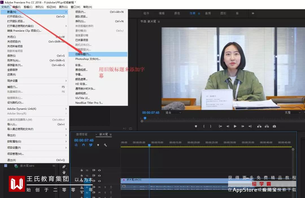The height and width of the screenshot is (198, 305).
Task: Mute the A2 audio track
Action: pyautogui.click(x=99, y=193)
